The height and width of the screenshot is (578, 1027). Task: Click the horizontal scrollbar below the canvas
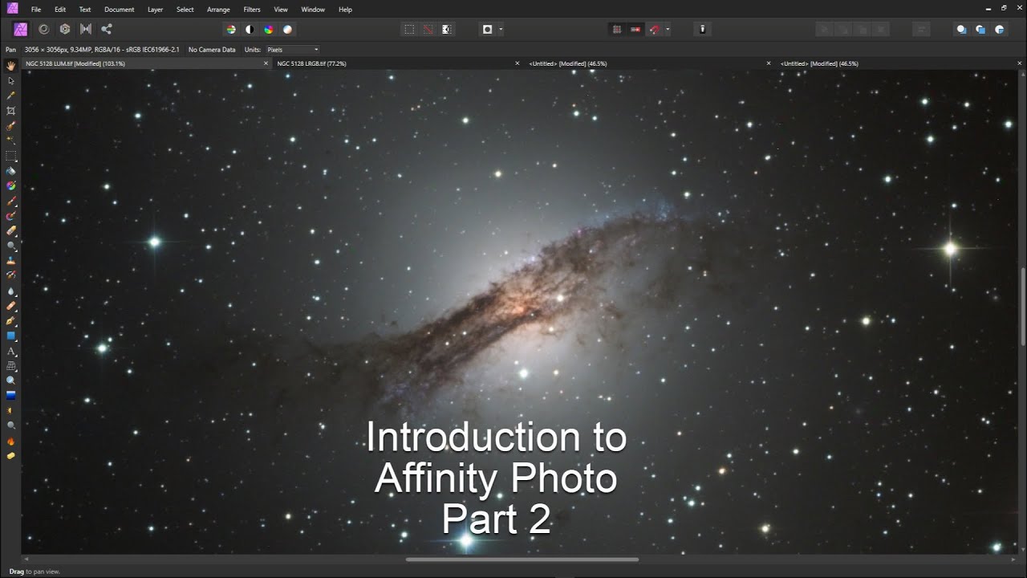(522, 560)
